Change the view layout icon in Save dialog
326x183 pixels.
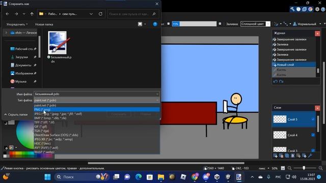(x=140, y=24)
